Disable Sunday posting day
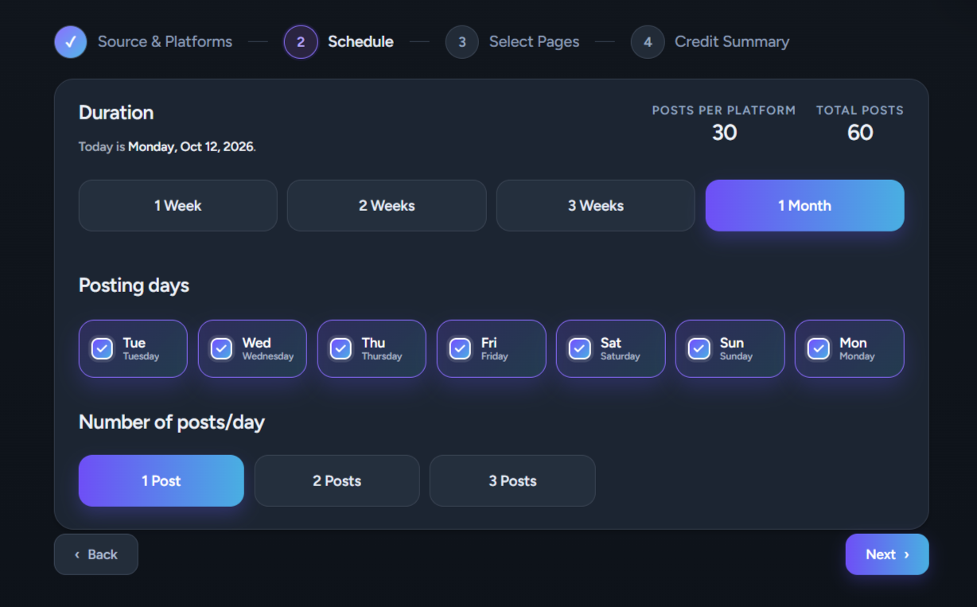977x607 pixels. click(699, 348)
